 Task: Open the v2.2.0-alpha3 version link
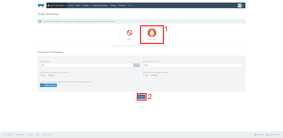[x=8, y=135]
